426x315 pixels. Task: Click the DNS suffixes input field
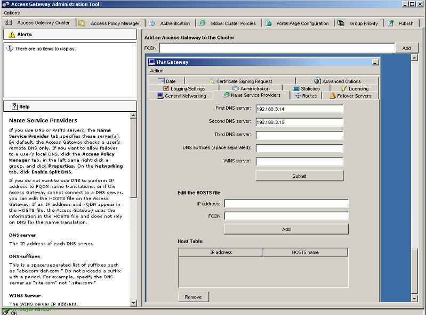(300, 148)
